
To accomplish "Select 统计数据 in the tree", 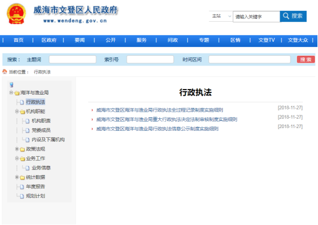I will click(36, 177).
